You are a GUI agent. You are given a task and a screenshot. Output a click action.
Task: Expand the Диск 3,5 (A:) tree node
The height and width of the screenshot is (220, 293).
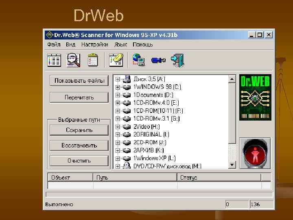(x=118, y=79)
